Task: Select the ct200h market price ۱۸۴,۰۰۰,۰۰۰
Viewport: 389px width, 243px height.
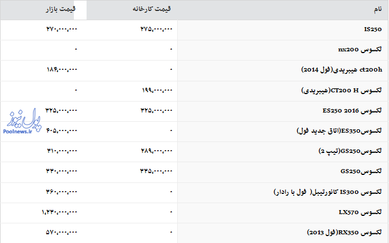Action: pos(62,70)
